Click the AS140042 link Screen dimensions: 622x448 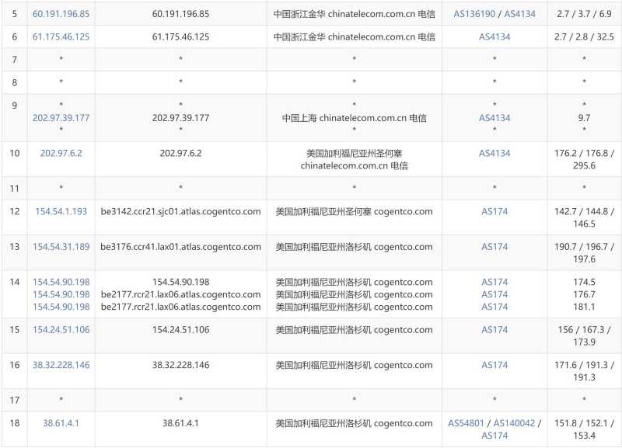pyautogui.click(x=515, y=423)
